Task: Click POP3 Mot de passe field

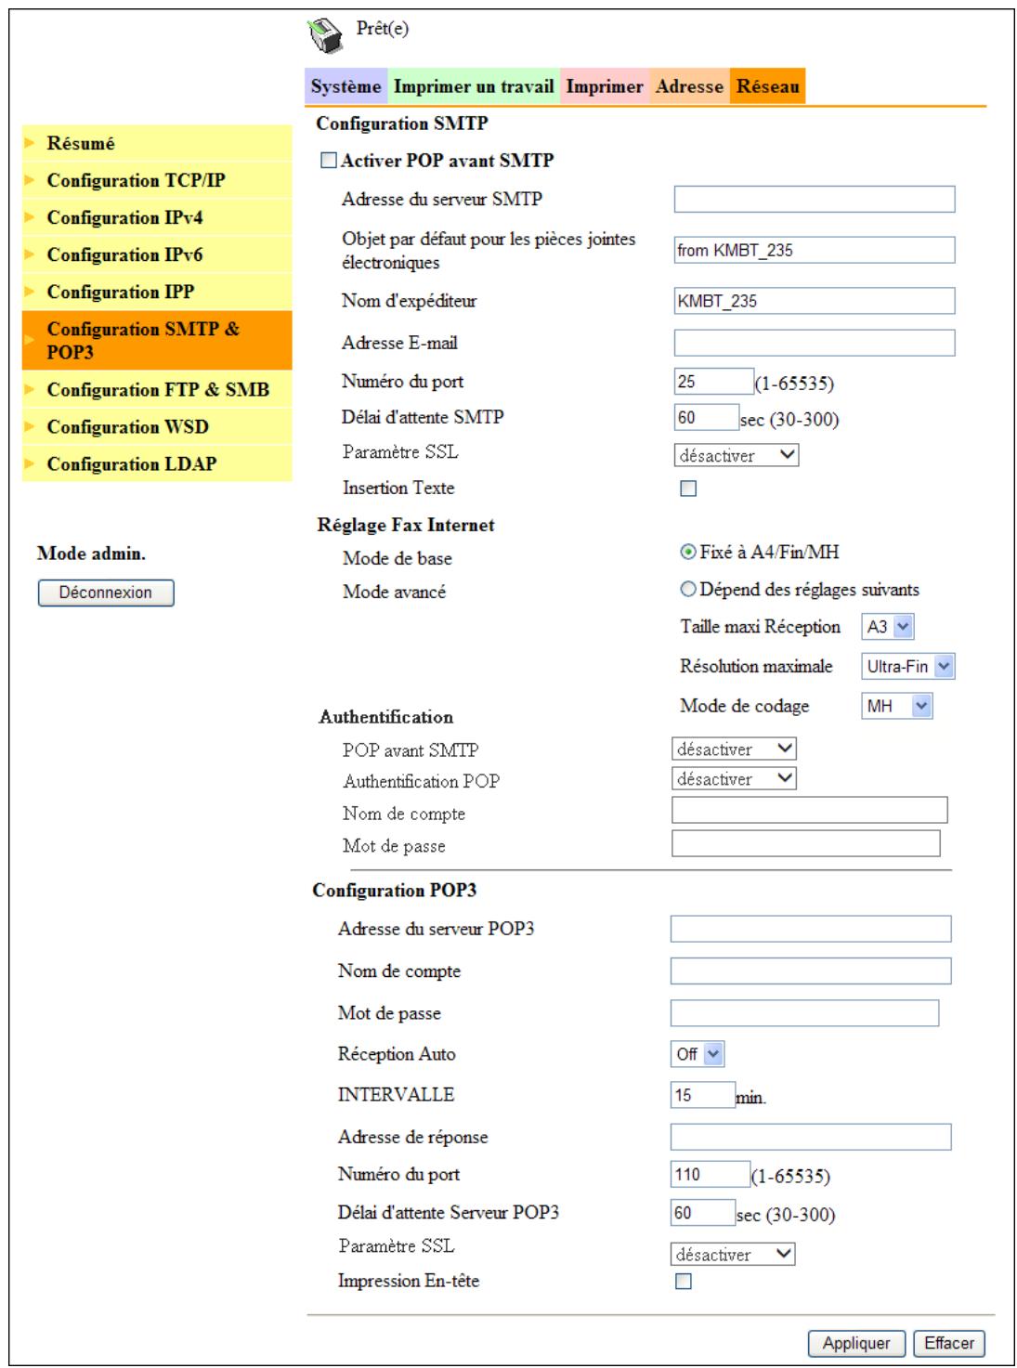Action: tap(804, 1013)
